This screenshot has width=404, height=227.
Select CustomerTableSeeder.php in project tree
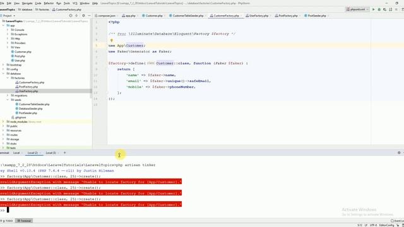32,104
